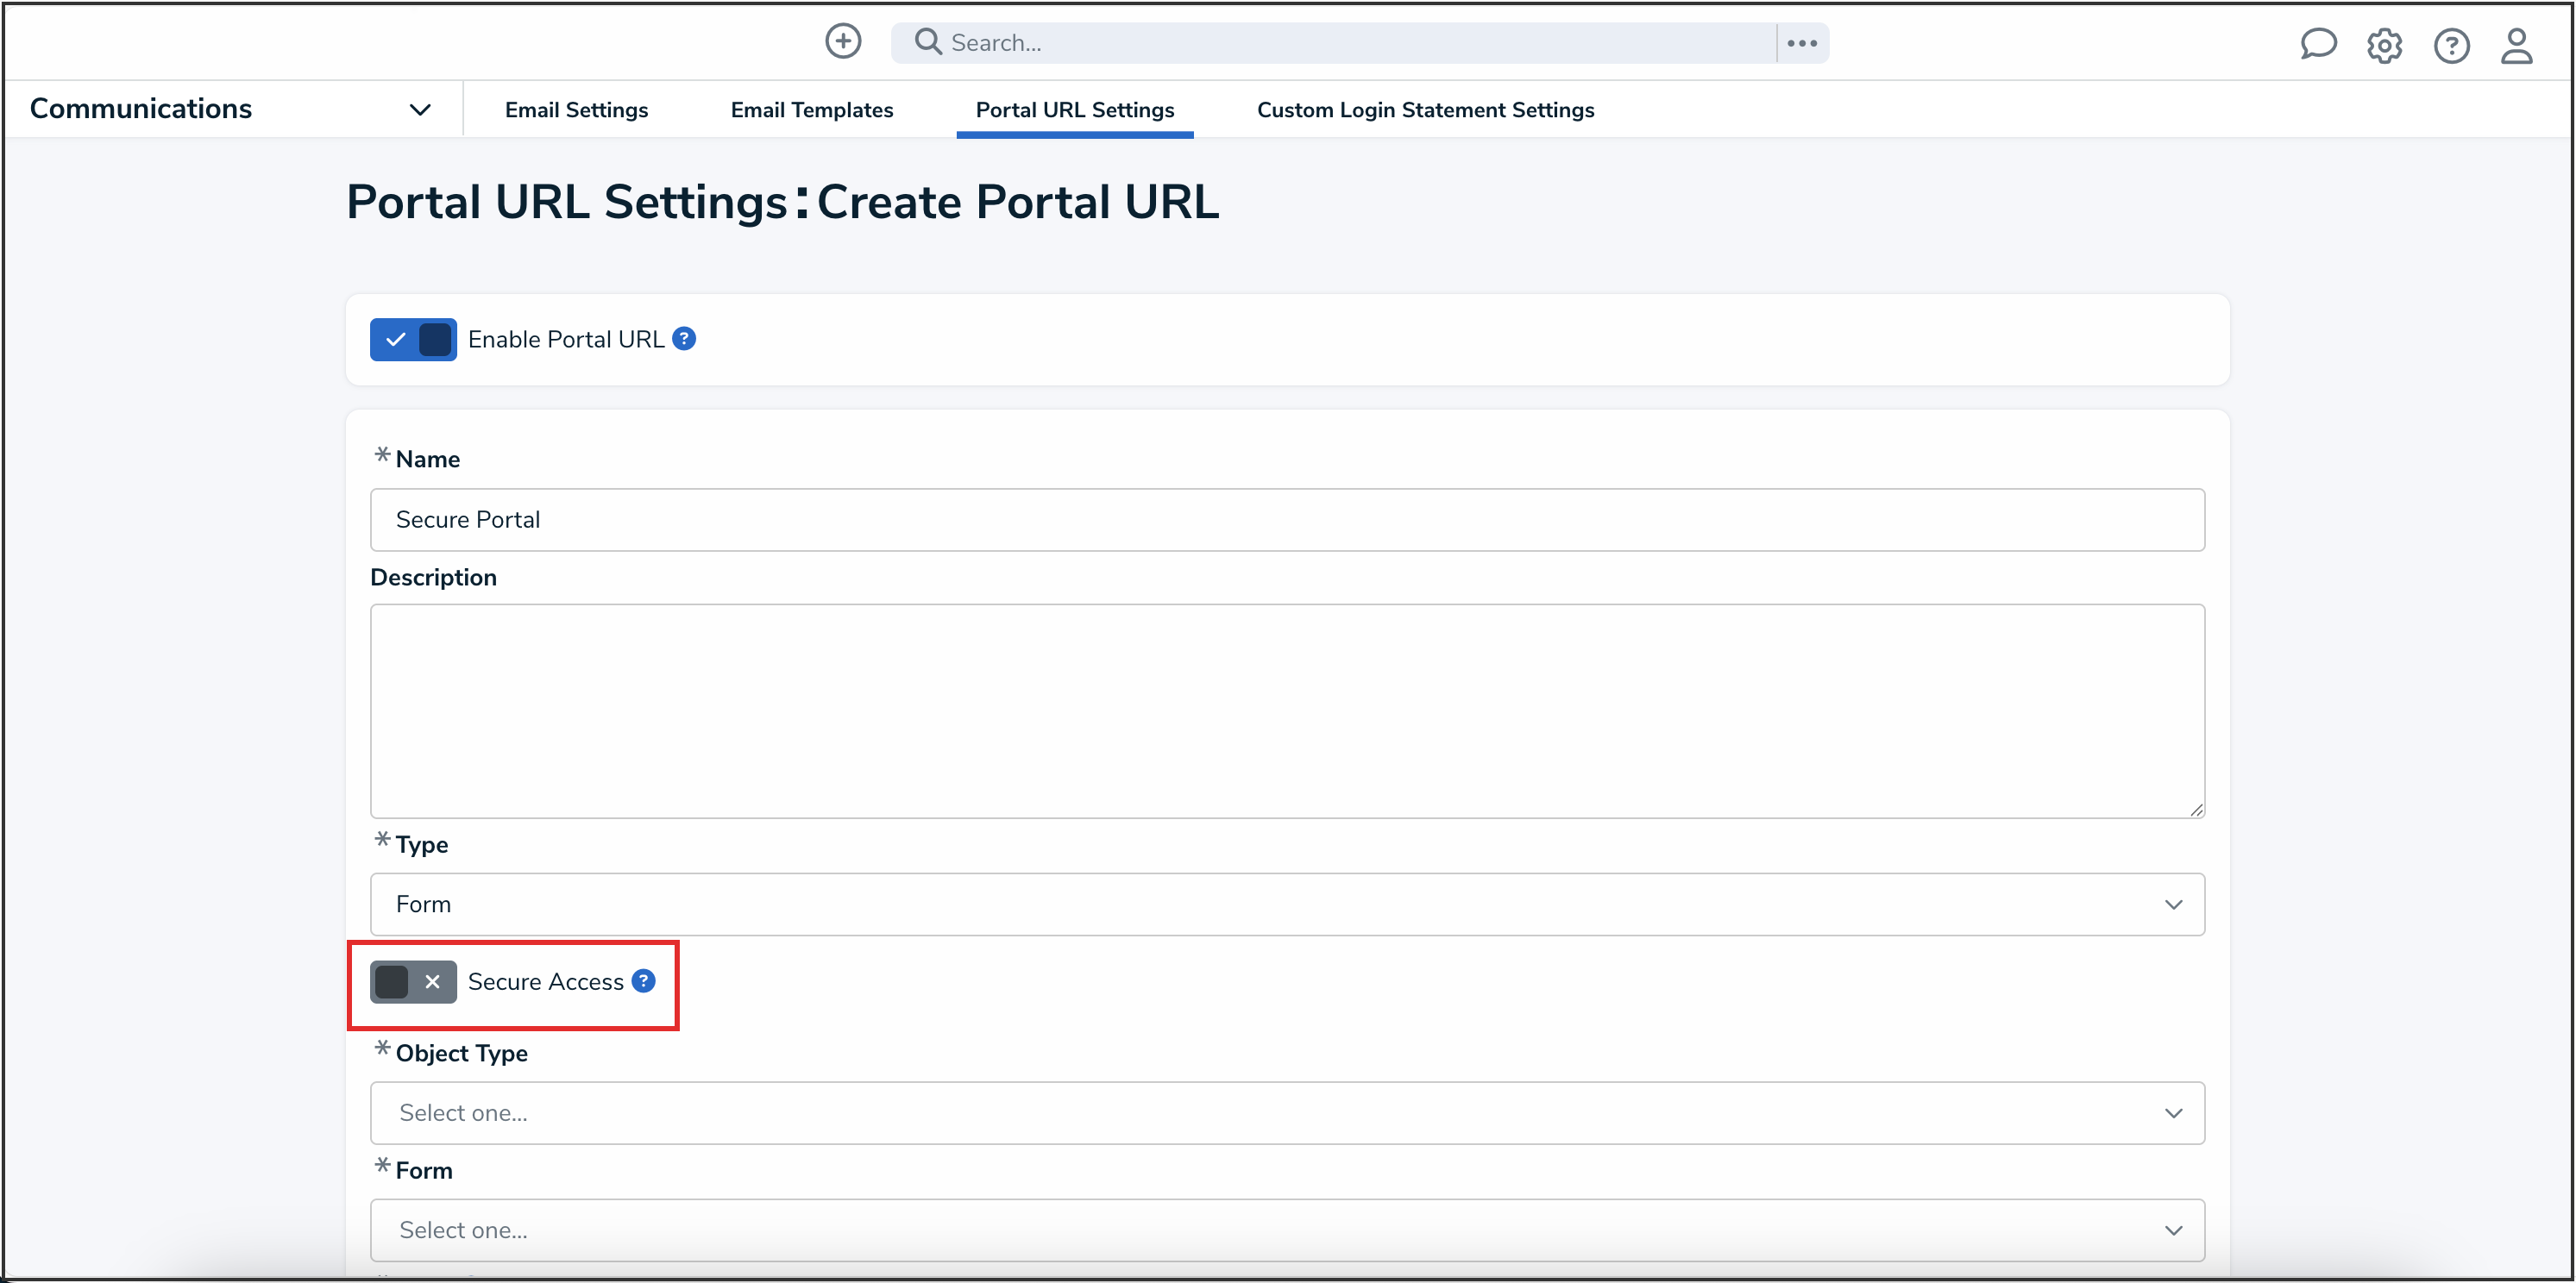Image resolution: width=2576 pixels, height=1283 pixels.
Task: Switch to the Email Settings tab
Action: point(576,110)
